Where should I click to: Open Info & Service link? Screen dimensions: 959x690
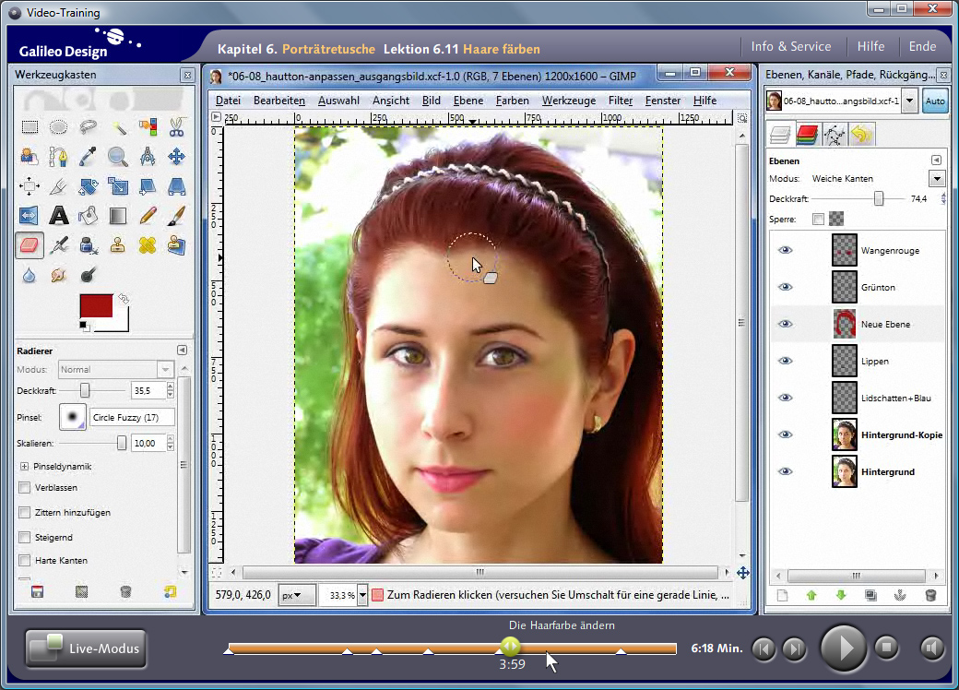pos(790,46)
